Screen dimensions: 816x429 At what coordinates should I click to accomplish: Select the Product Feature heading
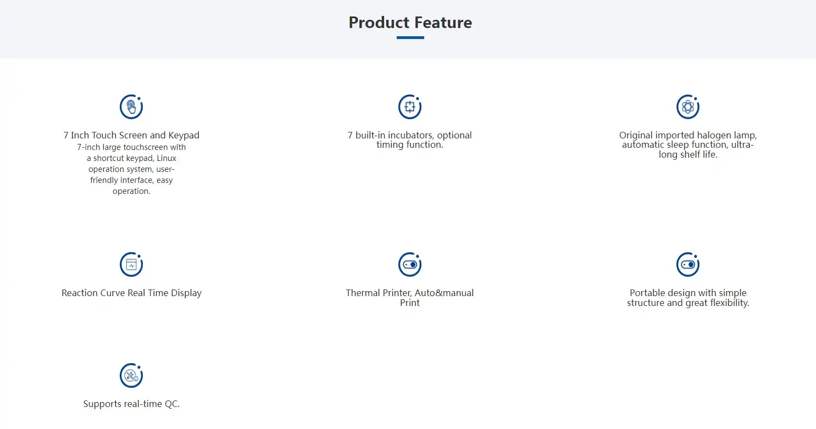click(x=410, y=23)
